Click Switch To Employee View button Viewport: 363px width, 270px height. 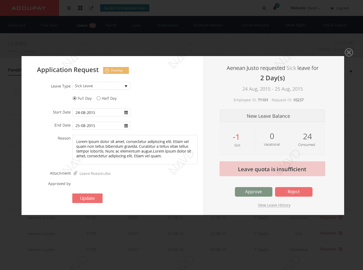pyautogui.click(x=125, y=8)
